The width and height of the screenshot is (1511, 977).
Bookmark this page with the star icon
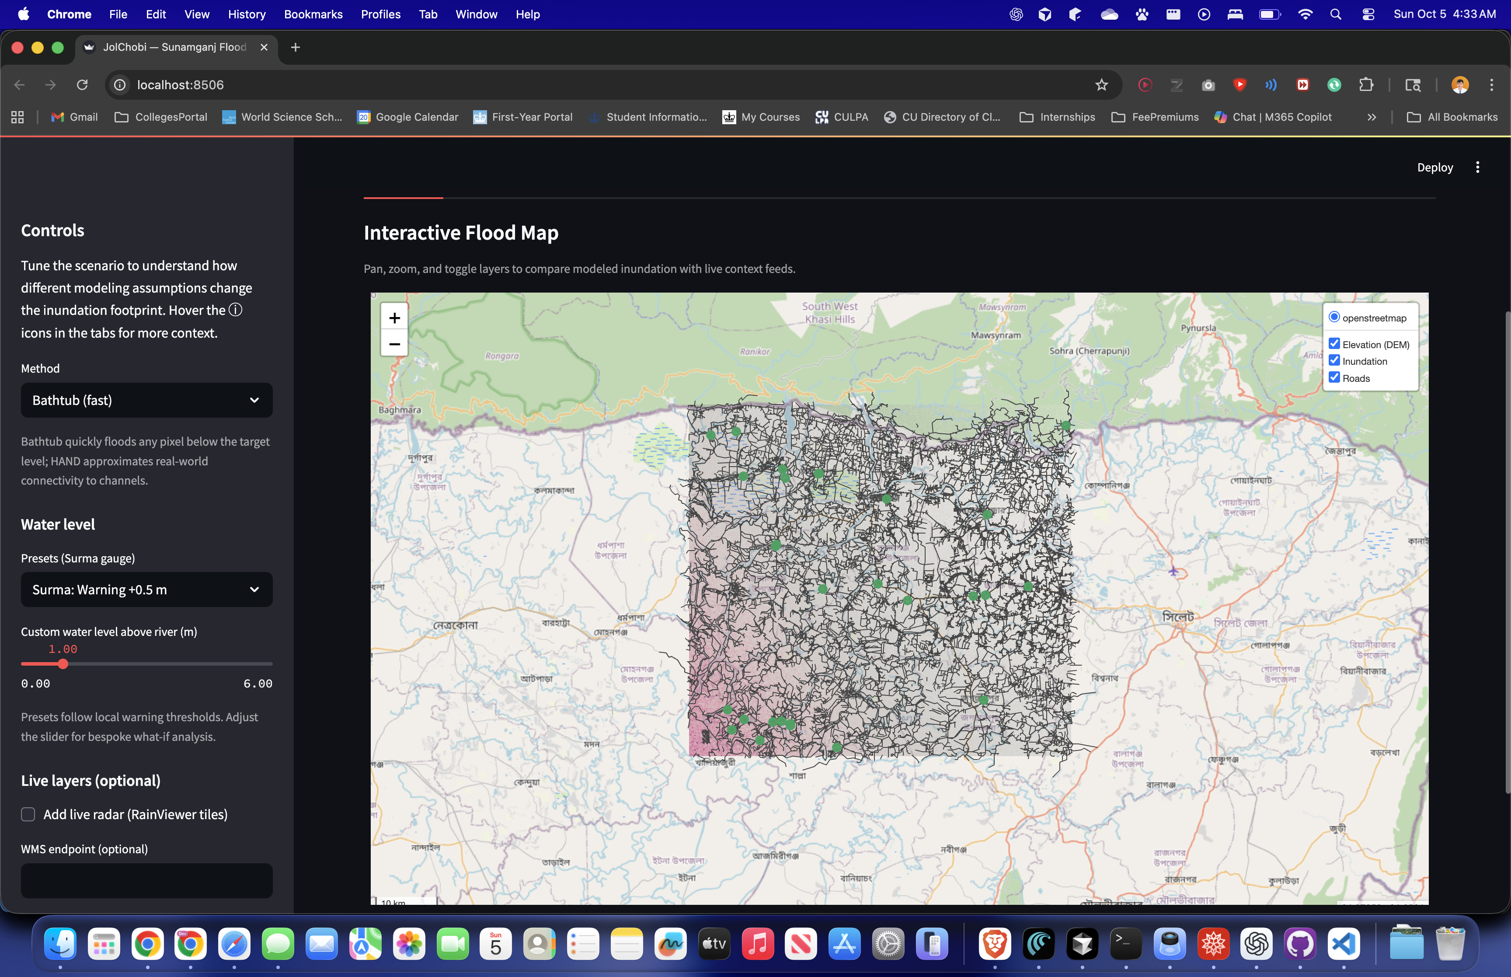point(1101,85)
